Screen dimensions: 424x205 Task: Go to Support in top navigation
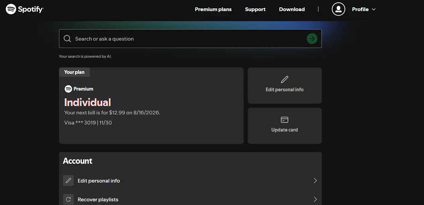point(255,9)
